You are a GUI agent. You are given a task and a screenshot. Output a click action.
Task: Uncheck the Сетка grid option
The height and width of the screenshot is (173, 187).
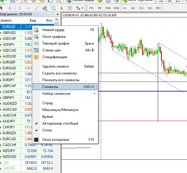65,130
